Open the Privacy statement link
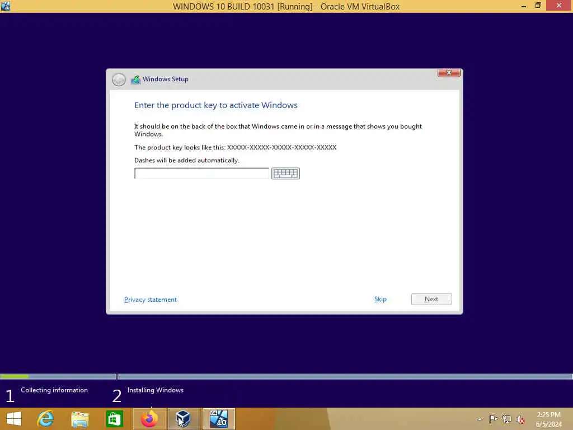This screenshot has width=573, height=430. [x=150, y=300]
